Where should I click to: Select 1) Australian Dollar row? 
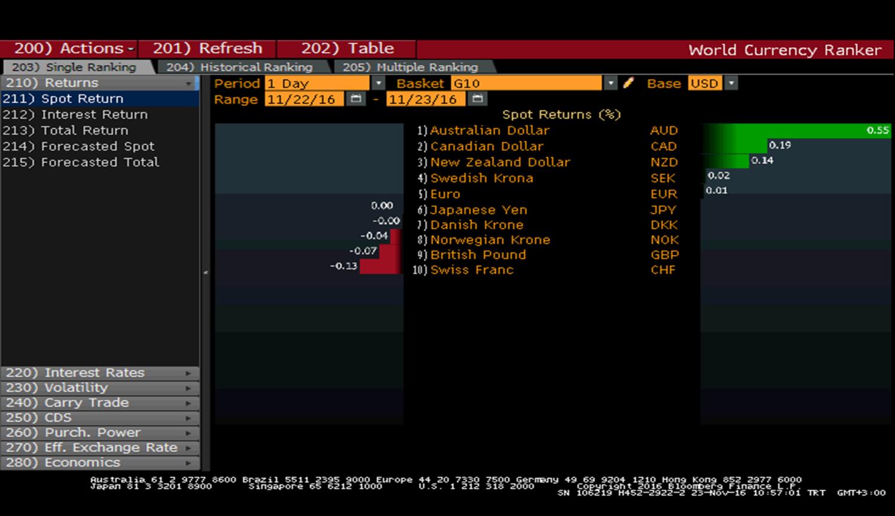(x=483, y=130)
